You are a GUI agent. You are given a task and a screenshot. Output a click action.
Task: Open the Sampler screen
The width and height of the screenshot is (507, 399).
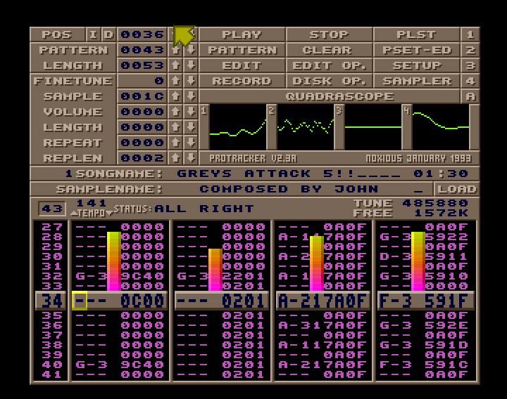[x=416, y=81]
